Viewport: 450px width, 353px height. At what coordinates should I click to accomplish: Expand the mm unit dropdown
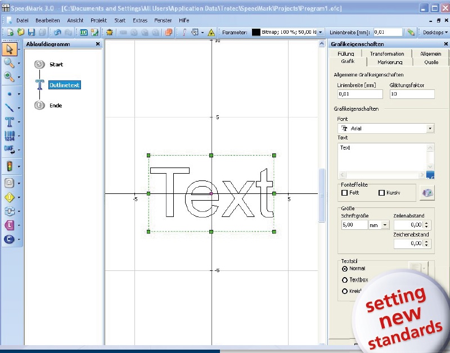tap(385, 225)
